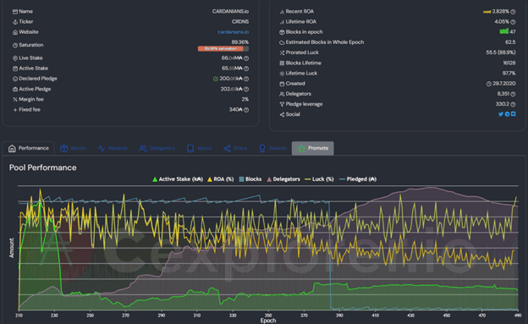Toggle Luck (%) series in chart legend
528x324 pixels.
[x=319, y=179]
